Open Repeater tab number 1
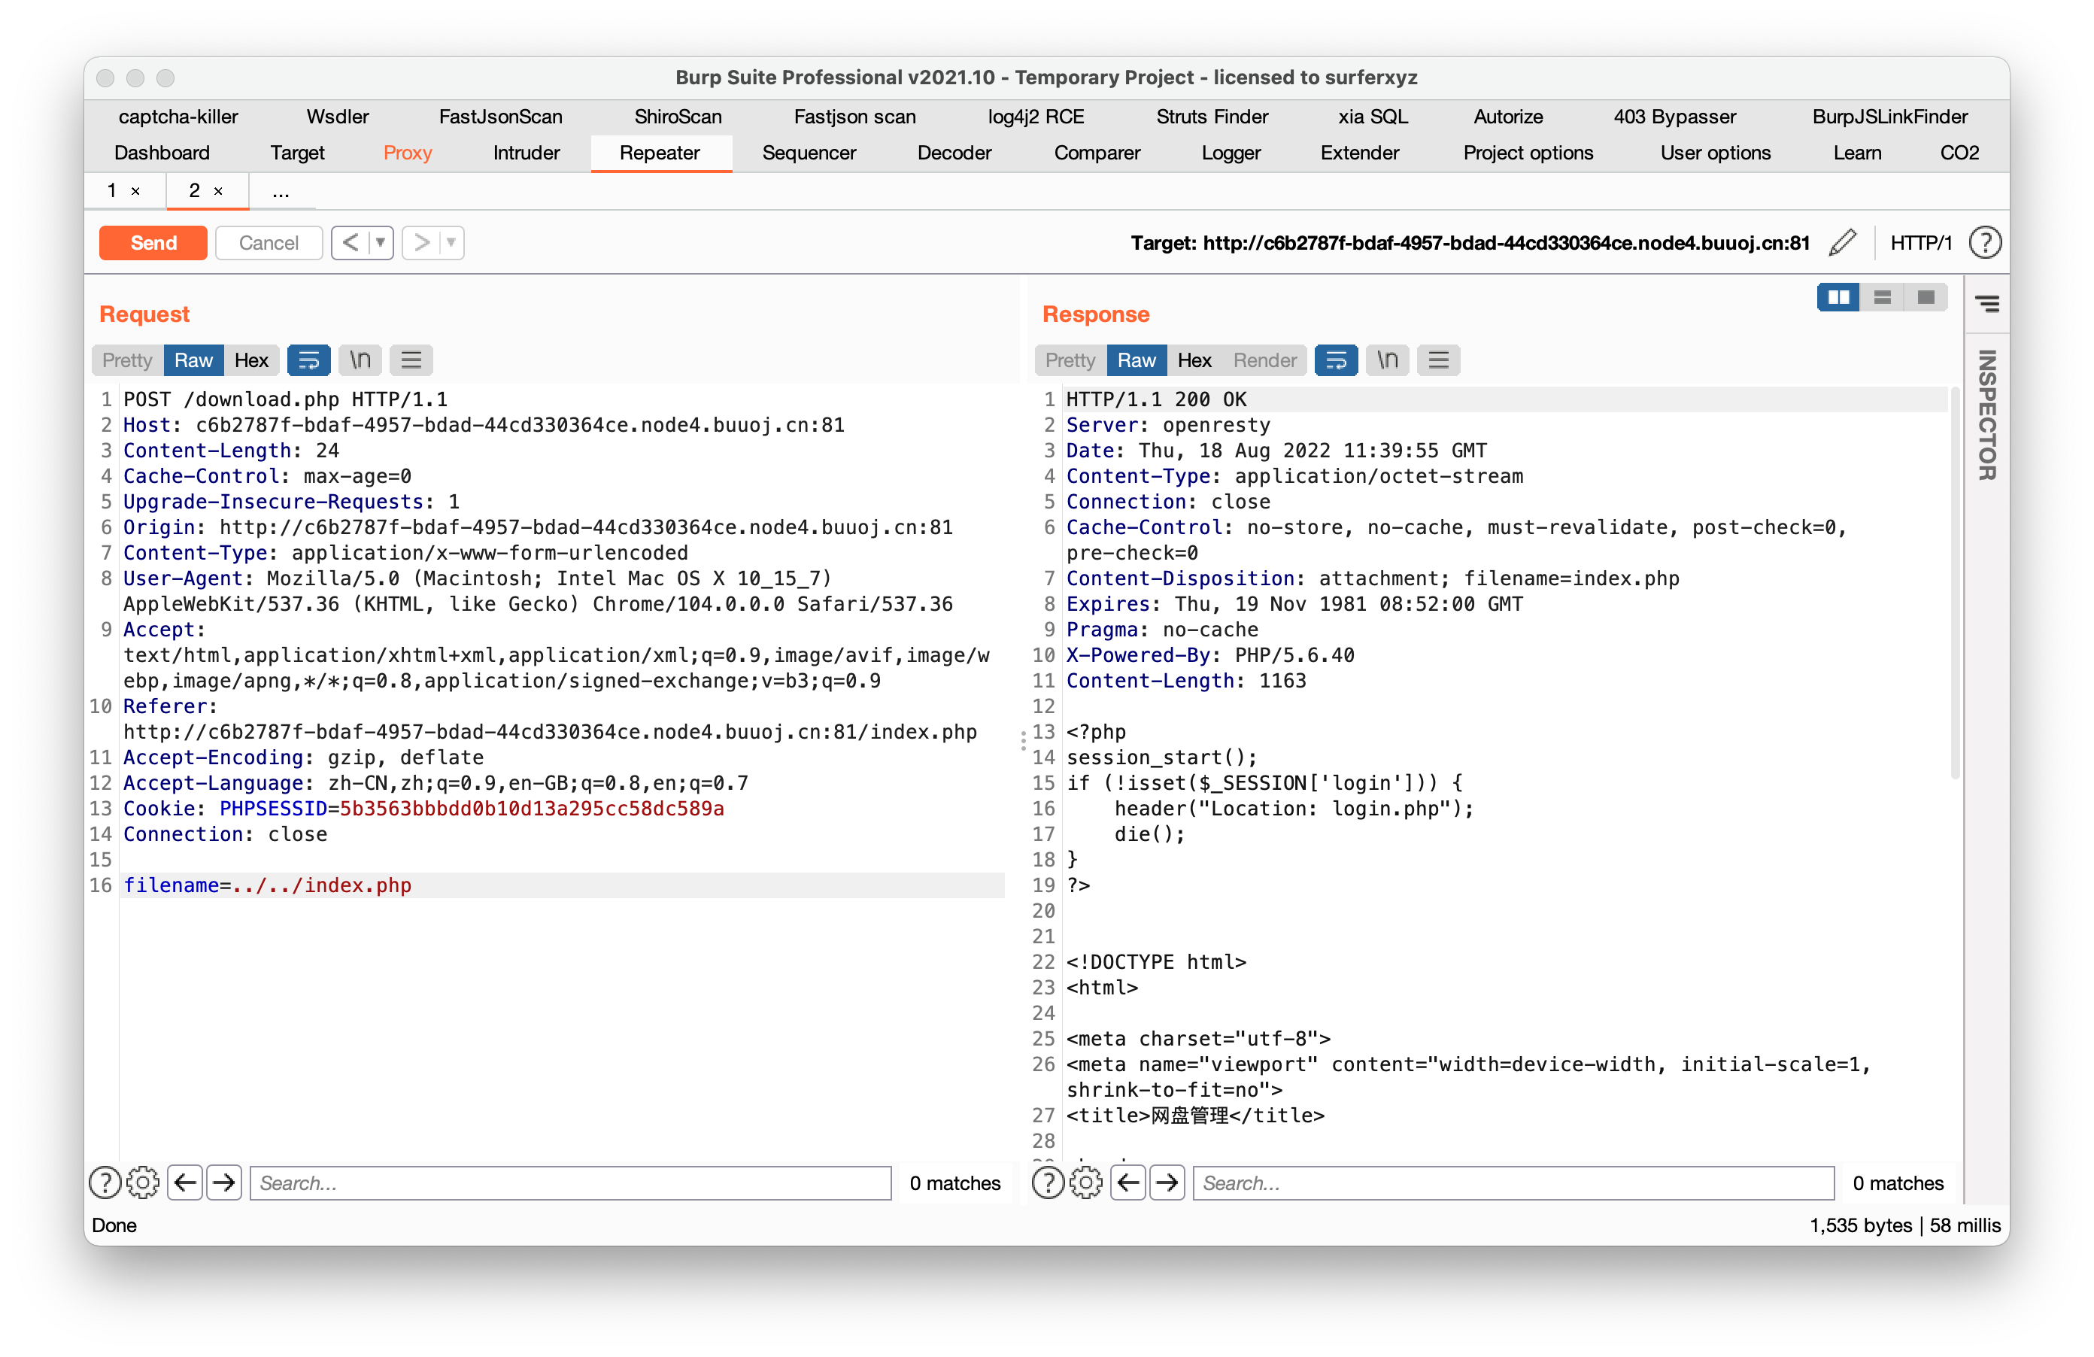The image size is (2094, 1357). pyautogui.click(x=112, y=190)
